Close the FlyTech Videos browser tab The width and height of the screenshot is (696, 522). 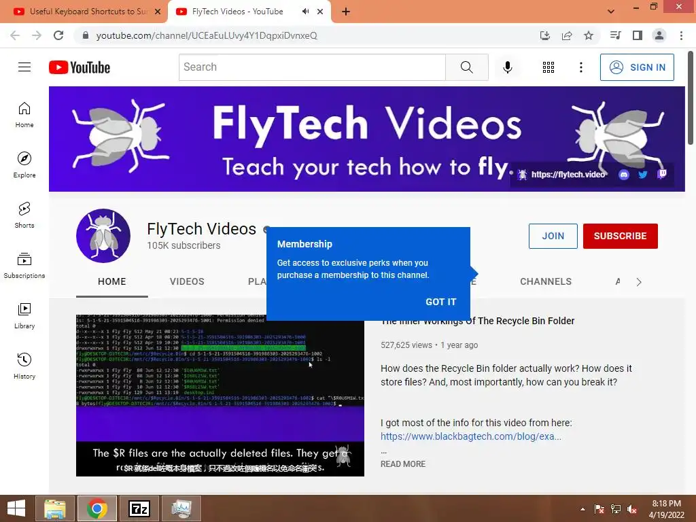tap(320, 12)
